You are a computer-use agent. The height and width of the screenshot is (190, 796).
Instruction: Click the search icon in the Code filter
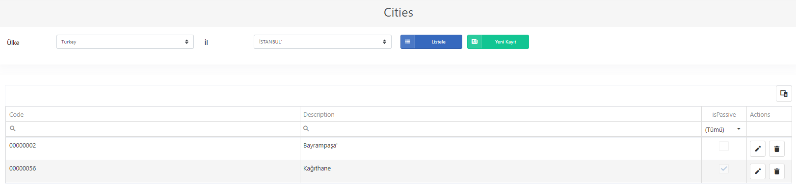13,128
